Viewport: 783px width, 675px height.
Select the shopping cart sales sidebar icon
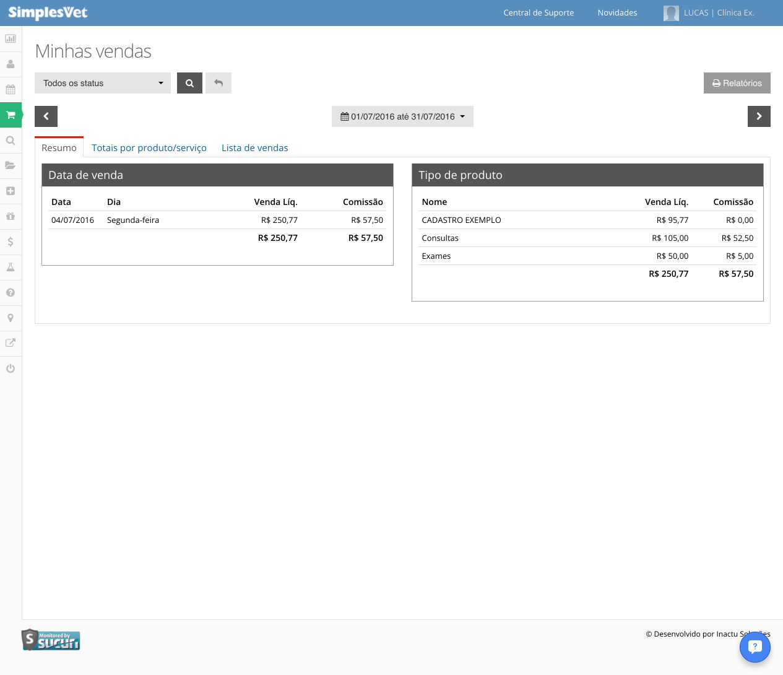(x=11, y=115)
